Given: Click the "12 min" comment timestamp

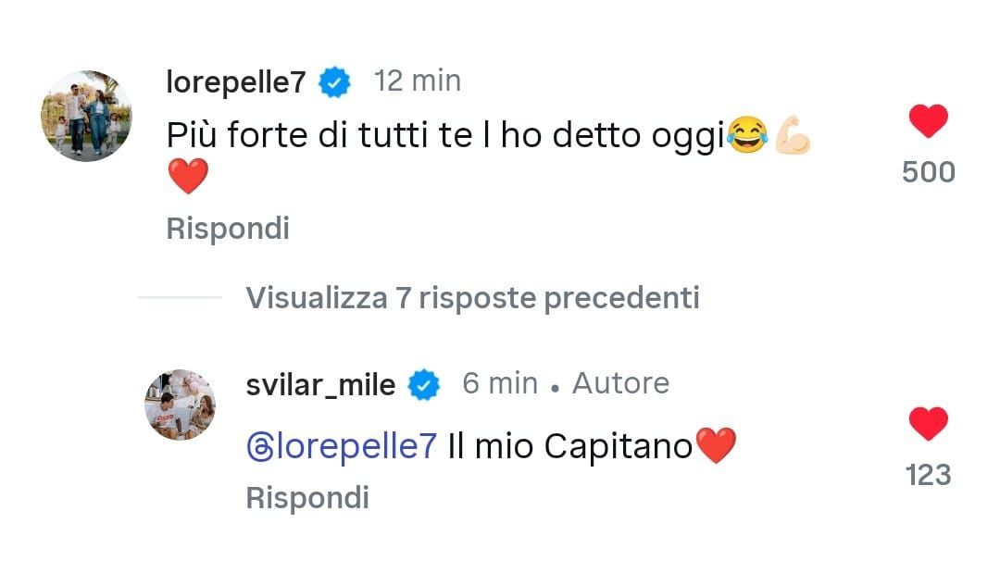Looking at the screenshot, I should tap(417, 81).
